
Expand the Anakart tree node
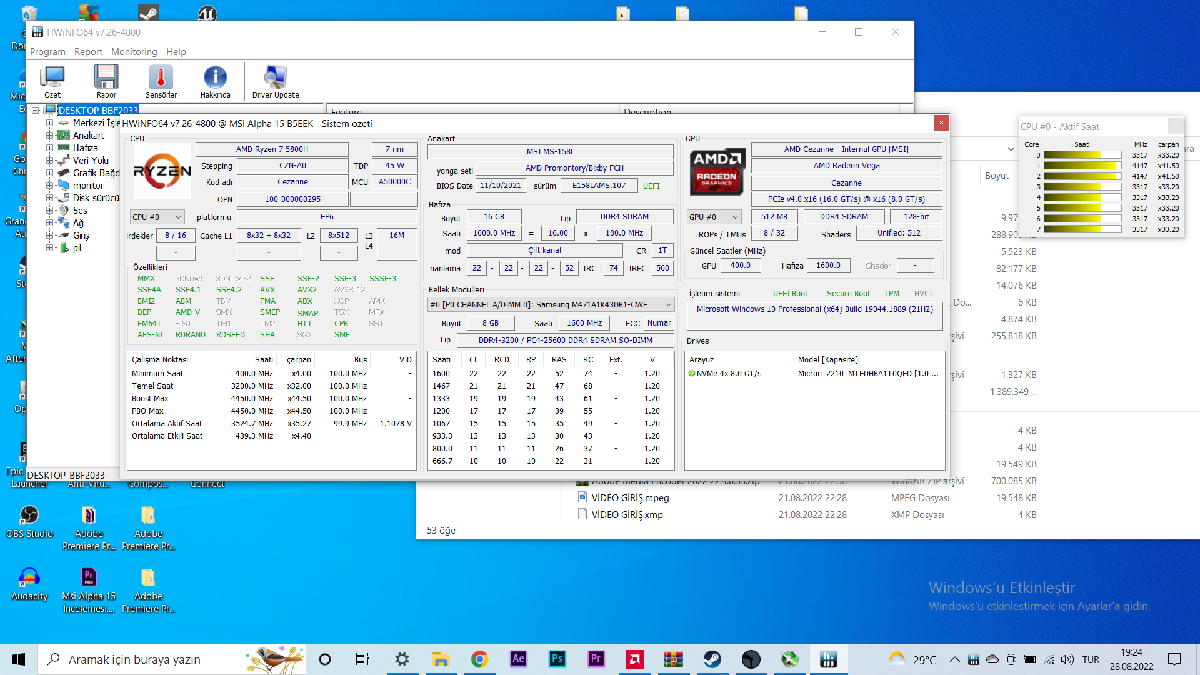49,135
